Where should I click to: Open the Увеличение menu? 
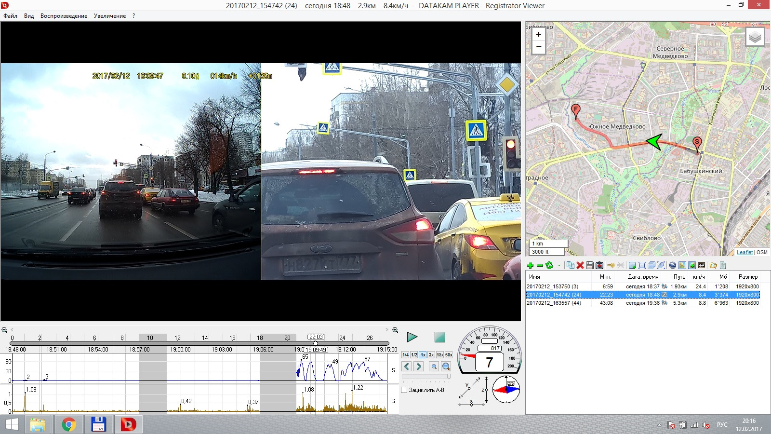[110, 16]
